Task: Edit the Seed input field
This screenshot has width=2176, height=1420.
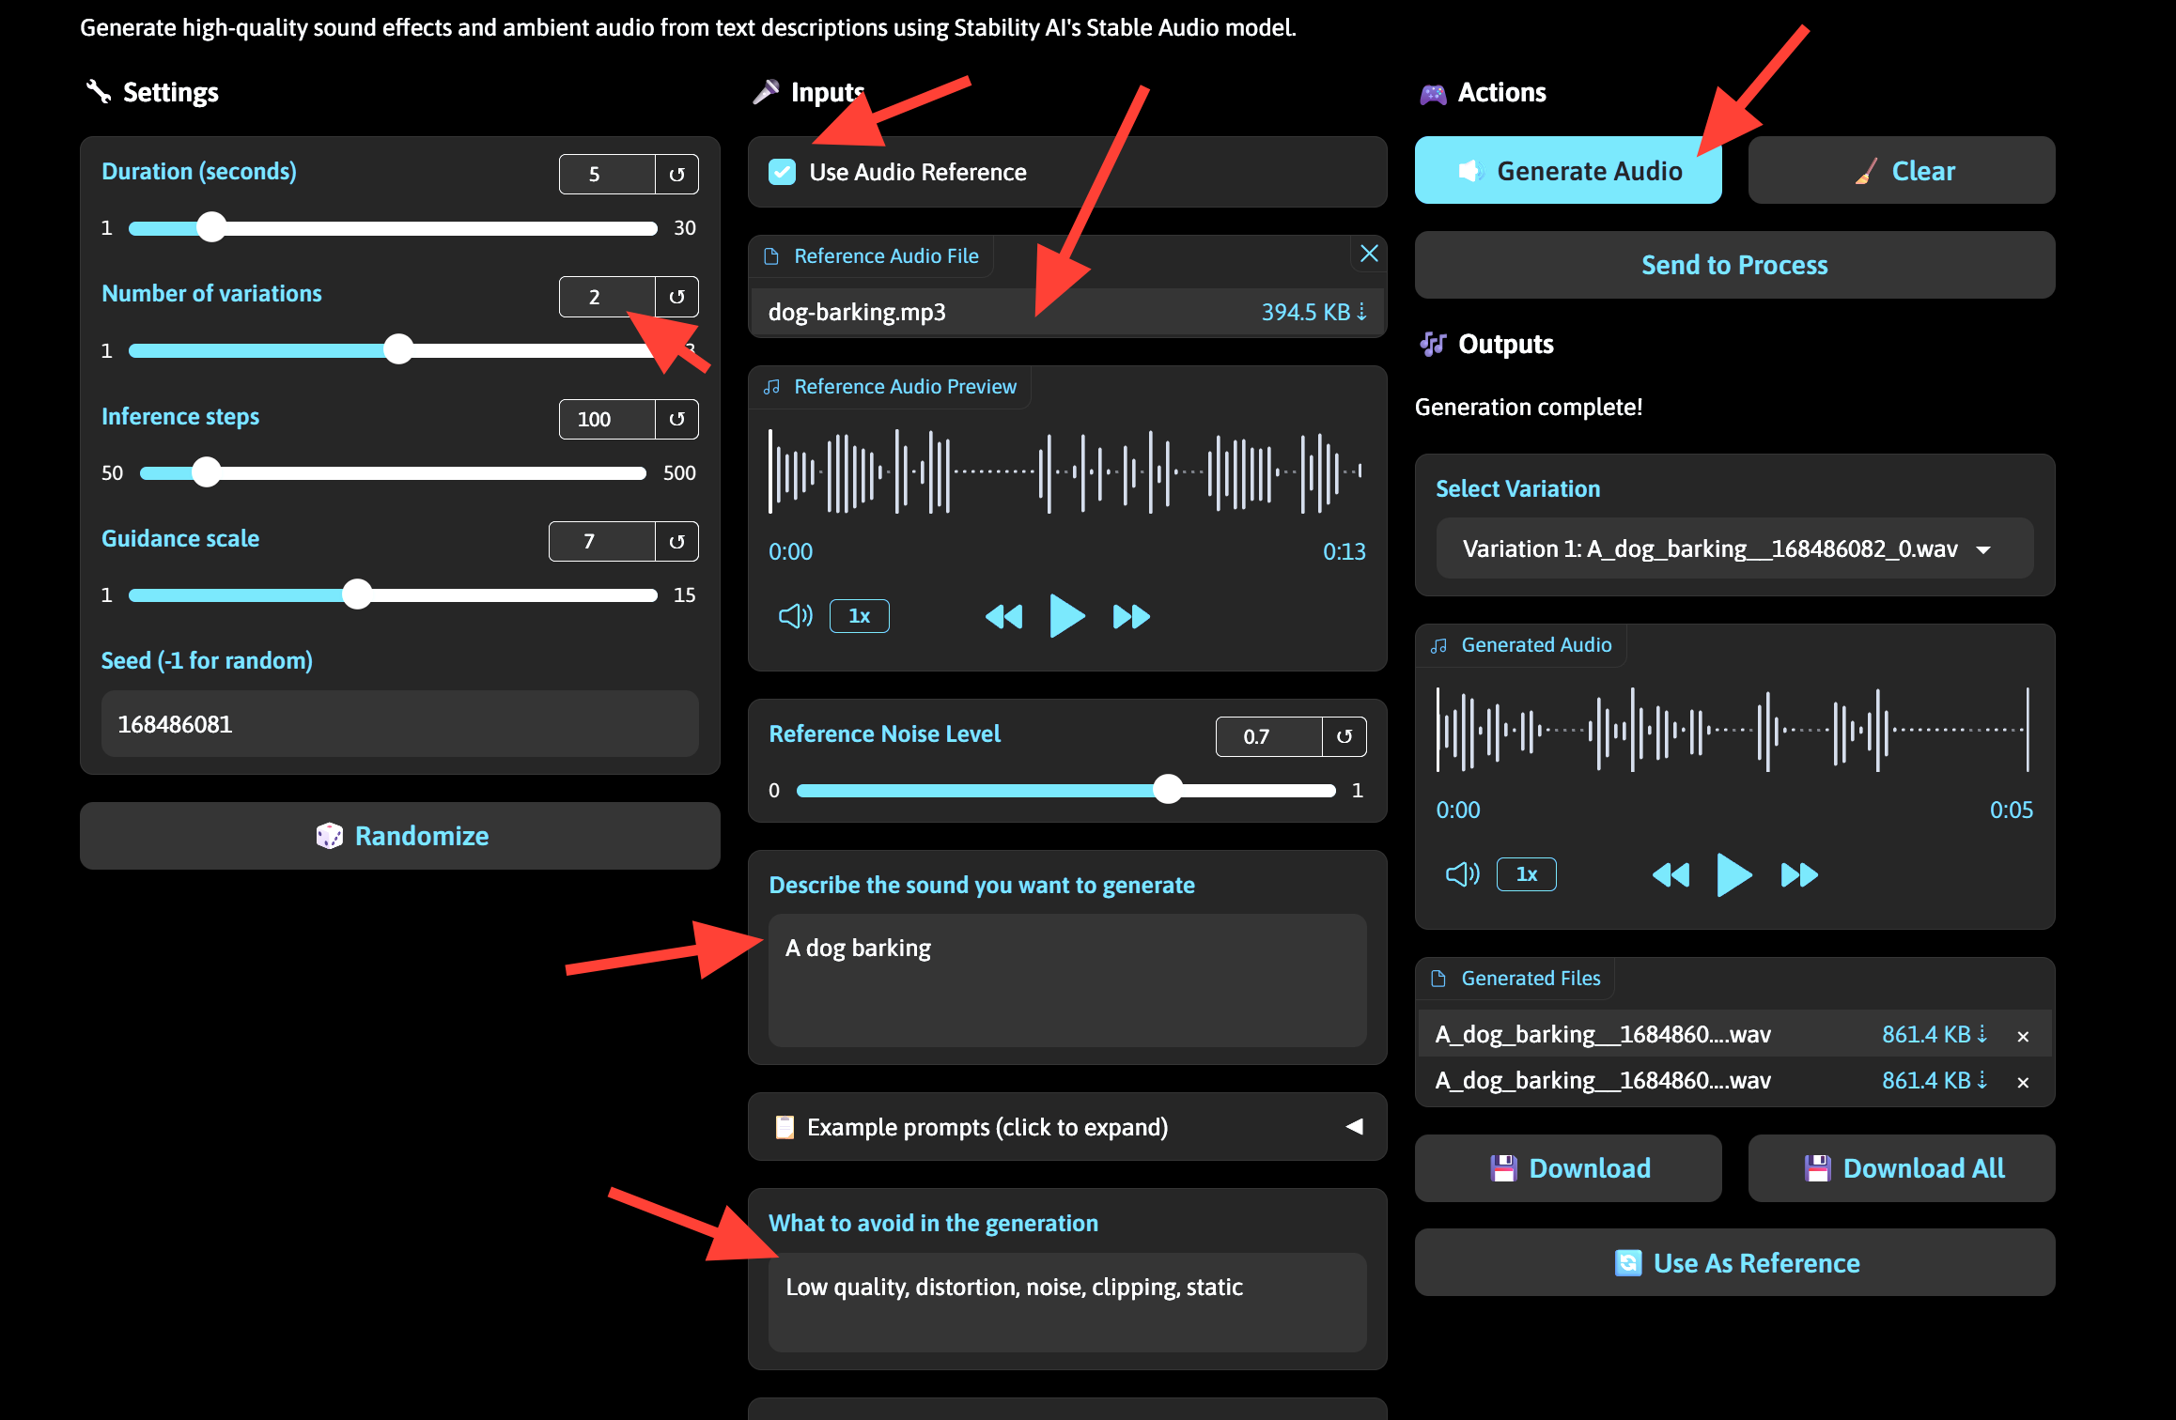Action: pyautogui.click(x=398, y=723)
